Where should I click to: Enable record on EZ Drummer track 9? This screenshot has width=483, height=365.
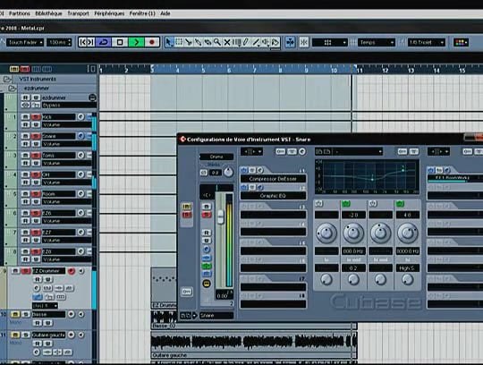[x=72, y=271]
